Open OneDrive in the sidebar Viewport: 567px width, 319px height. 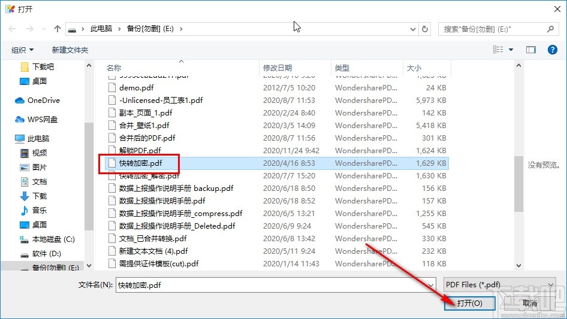coord(38,101)
